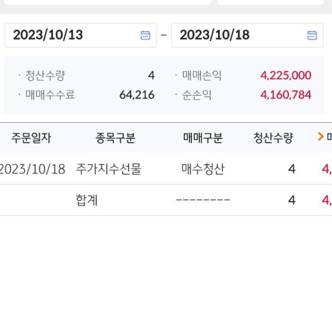332x332 pixels.
Task: Select the dashed cell in 합계 row
Action: click(x=203, y=200)
